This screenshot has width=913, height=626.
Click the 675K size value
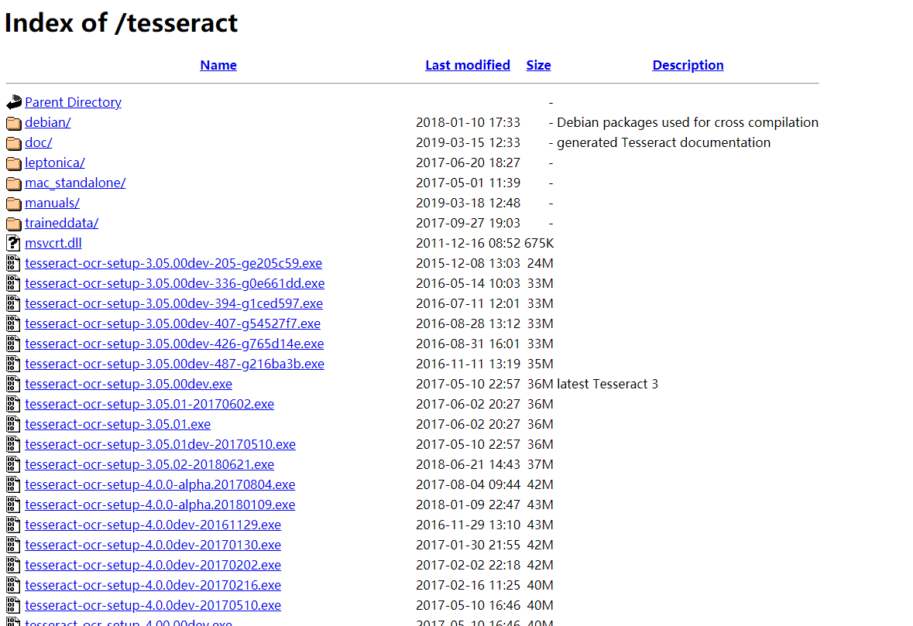coord(539,243)
